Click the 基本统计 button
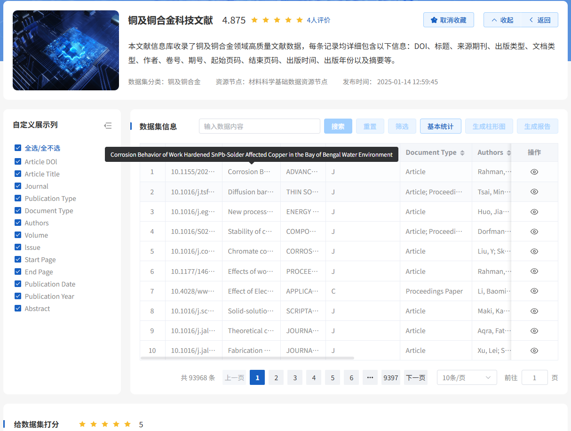Image resolution: width=571 pixels, height=431 pixels. pos(440,126)
